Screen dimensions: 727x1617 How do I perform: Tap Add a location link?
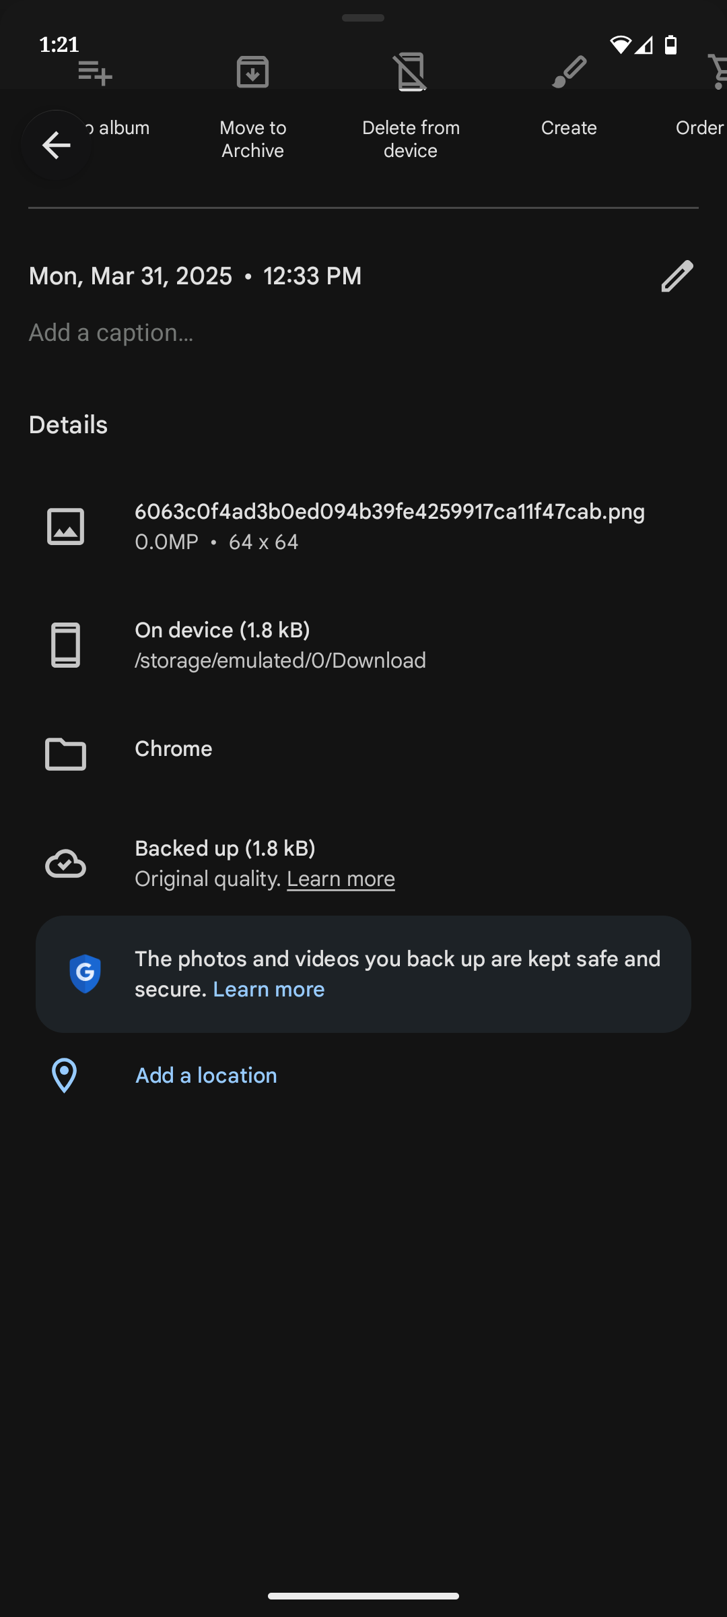[206, 1075]
